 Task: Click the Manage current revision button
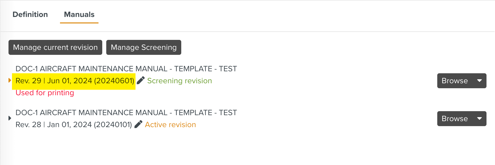click(55, 47)
